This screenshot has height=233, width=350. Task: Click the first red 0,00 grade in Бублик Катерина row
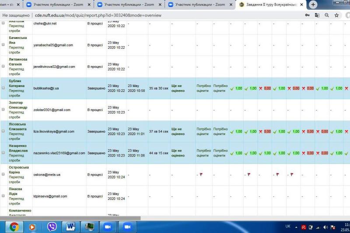point(267,88)
